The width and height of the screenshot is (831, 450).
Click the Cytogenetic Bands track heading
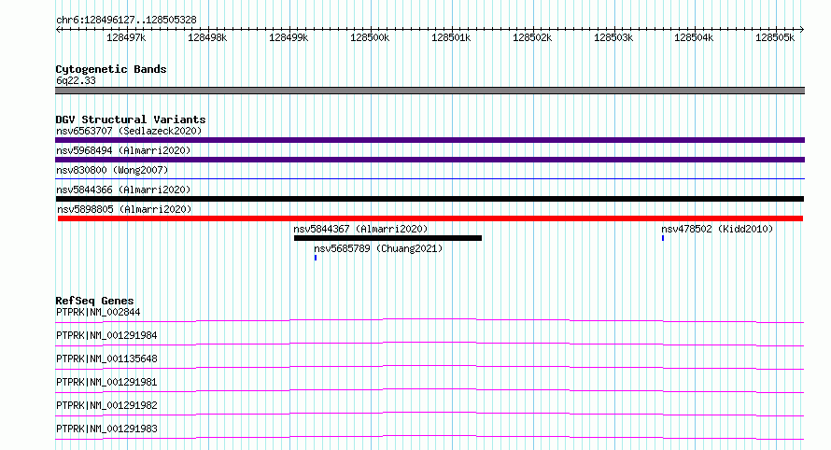(x=111, y=69)
